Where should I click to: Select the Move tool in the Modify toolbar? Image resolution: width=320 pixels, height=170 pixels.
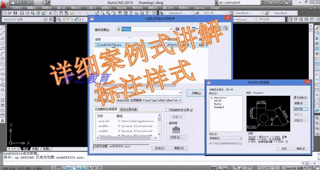[x=317, y=54]
